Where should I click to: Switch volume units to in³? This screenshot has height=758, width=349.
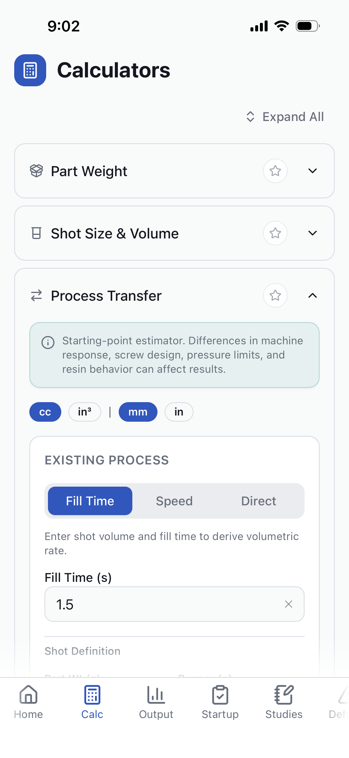tap(85, 412)
